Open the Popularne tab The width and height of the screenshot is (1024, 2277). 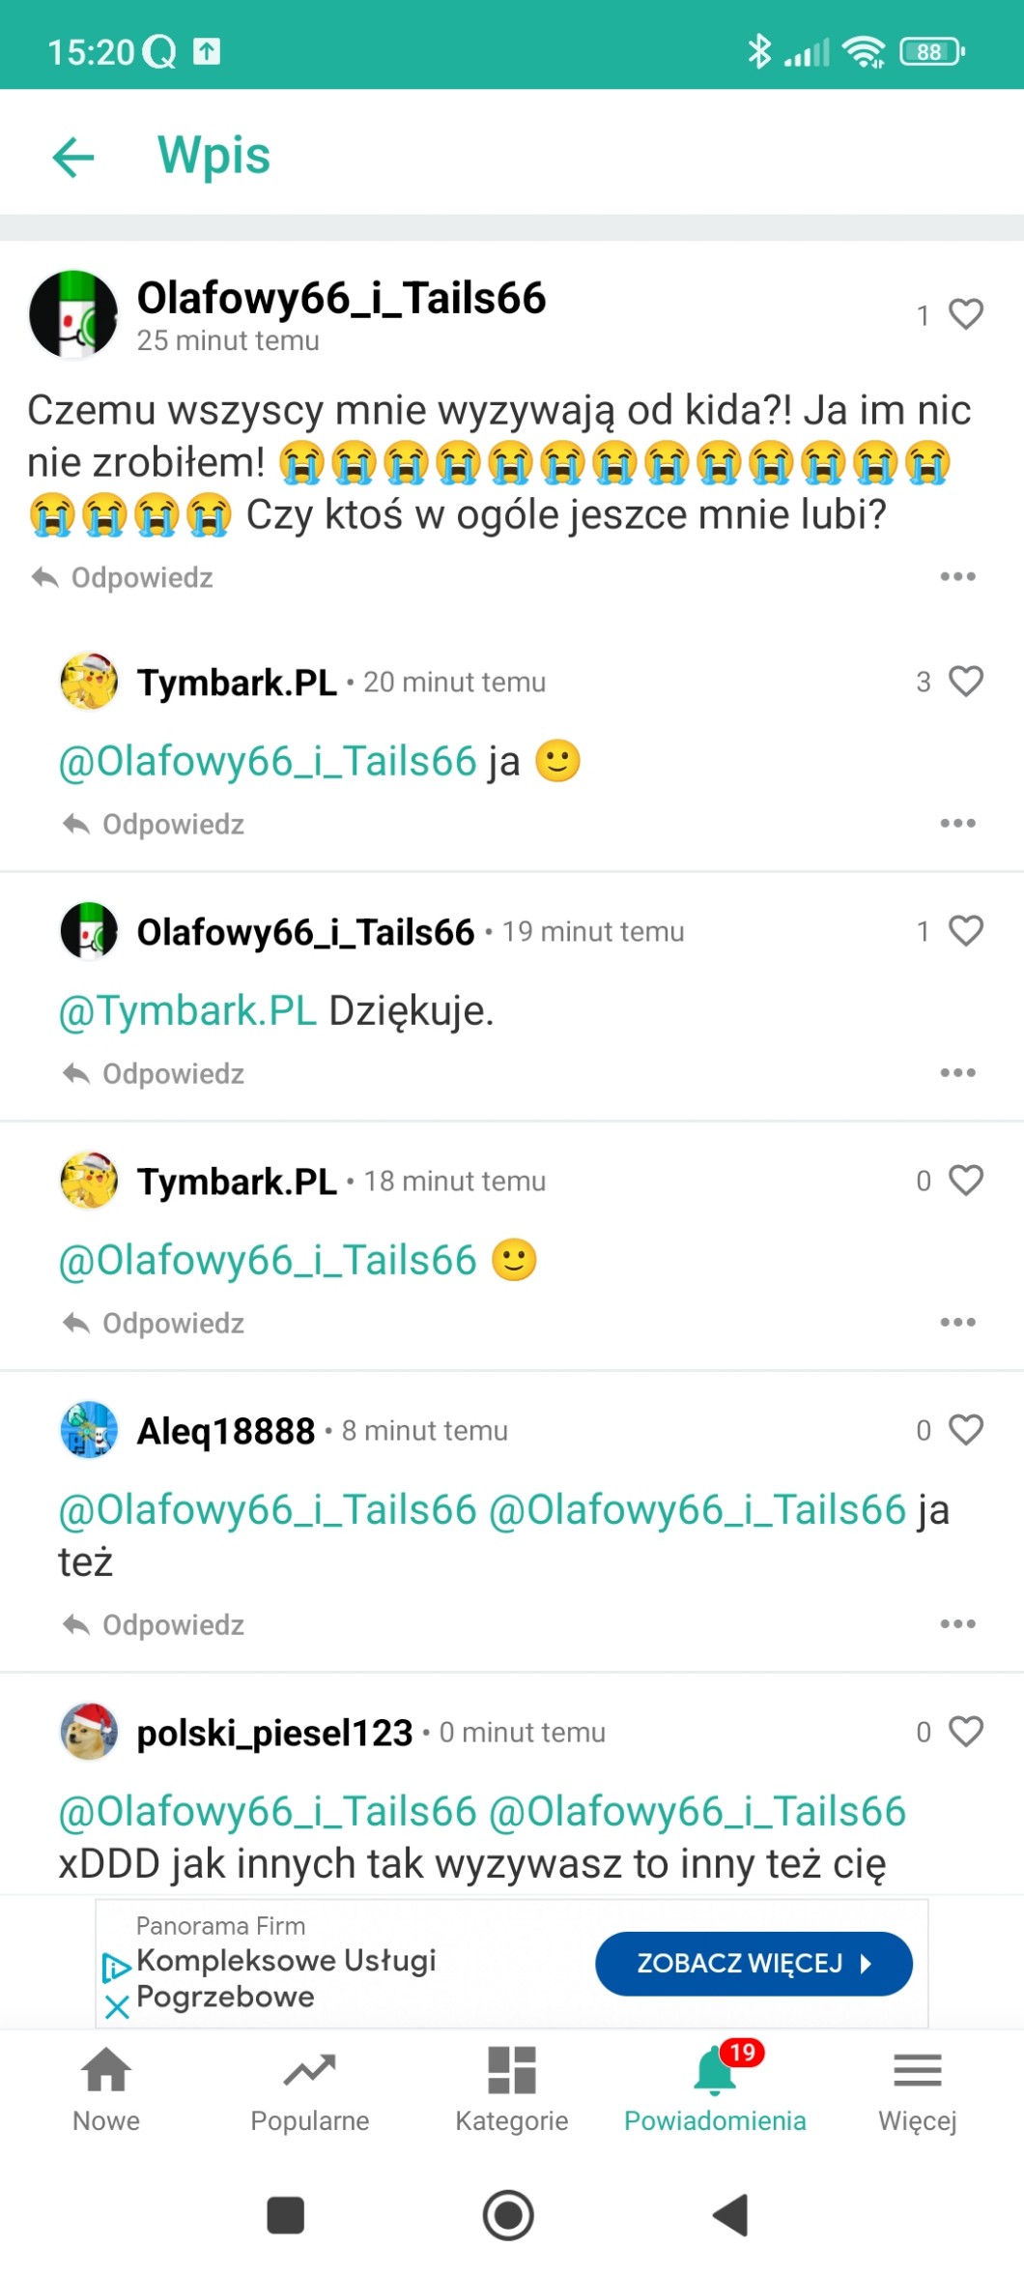[309, 2090]
